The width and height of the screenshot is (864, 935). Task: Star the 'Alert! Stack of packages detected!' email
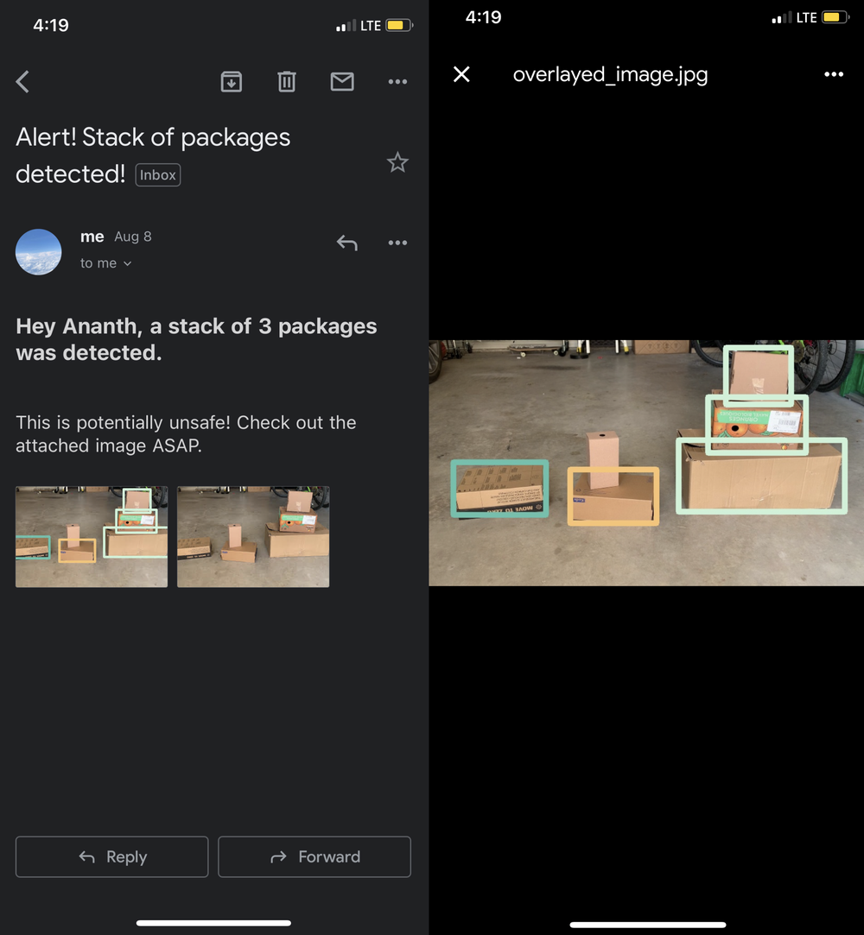tap(397, 162)
